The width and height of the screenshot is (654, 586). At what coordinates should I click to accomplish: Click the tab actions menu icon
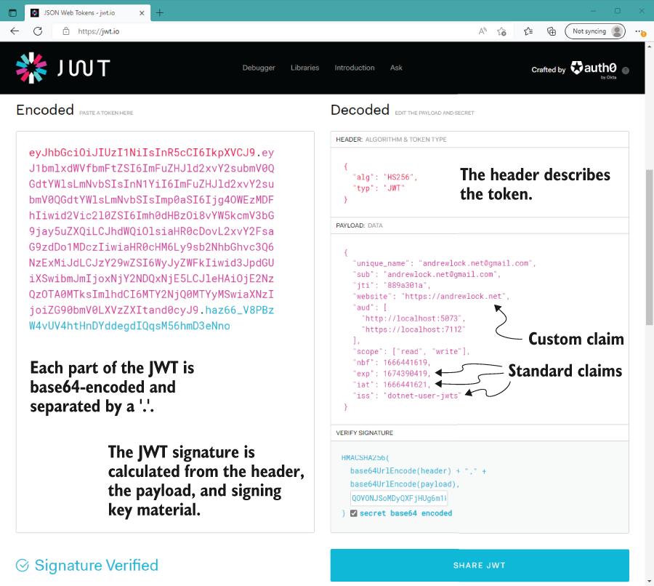(12, 13)
